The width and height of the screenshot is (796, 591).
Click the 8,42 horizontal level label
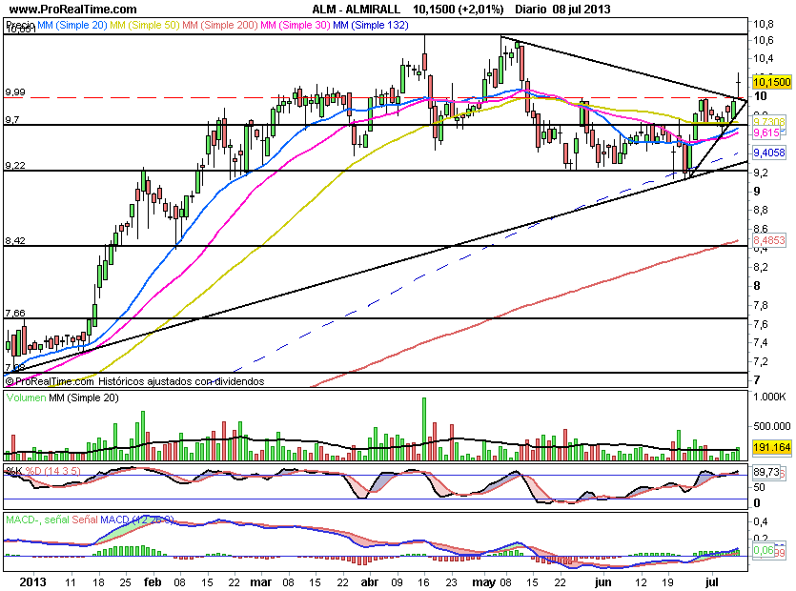[14, 240]
